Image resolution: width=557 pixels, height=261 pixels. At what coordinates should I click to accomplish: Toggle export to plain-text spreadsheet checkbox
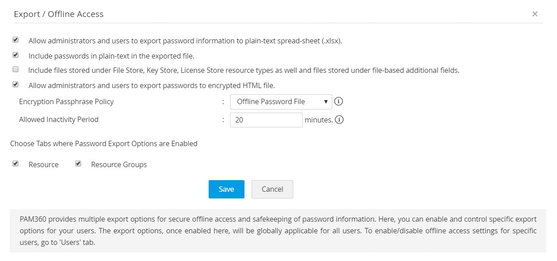pyautogui.click(x=16, y=40)
